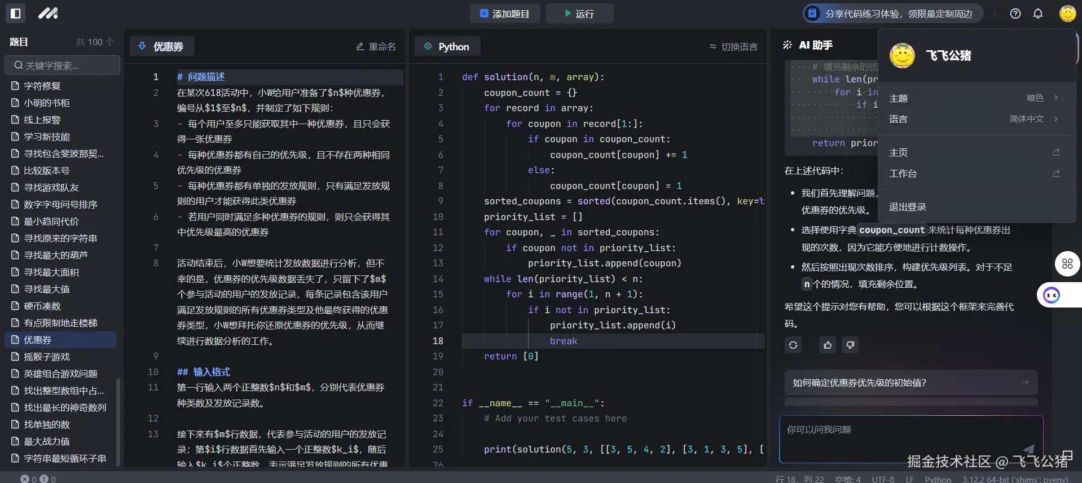Click the 飞飞公猪 profile avatar in menu
The image size is (1082, 483).
pos(902,55)
